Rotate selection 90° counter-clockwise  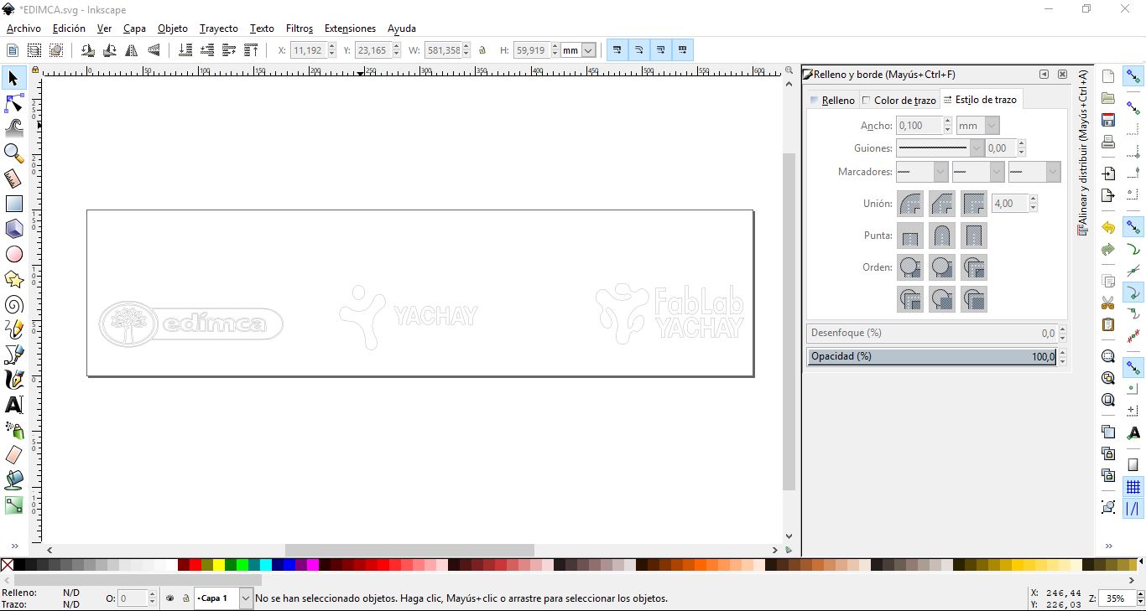click(x=87, y=50)
